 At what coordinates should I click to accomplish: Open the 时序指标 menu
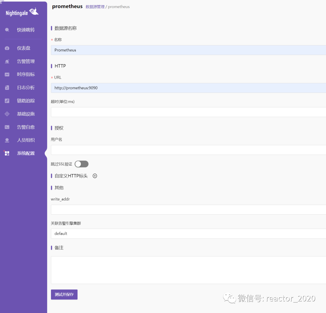pos(26,74)
